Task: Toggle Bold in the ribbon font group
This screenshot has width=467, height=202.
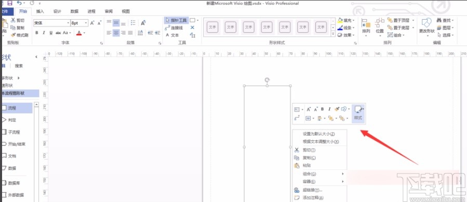Action: point(37,33)
